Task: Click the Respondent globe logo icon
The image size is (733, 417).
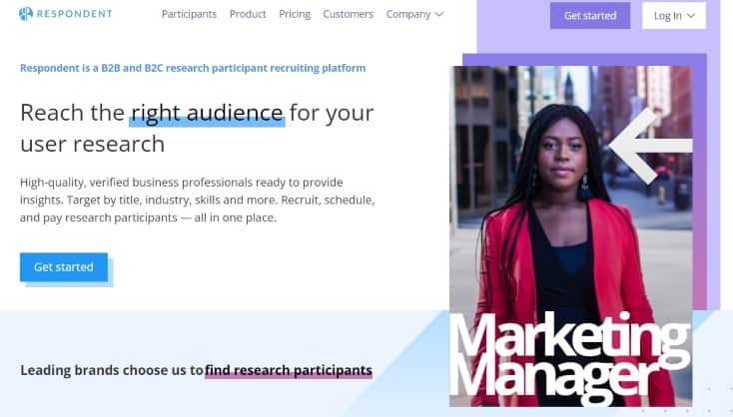Action: coord(26,14)
